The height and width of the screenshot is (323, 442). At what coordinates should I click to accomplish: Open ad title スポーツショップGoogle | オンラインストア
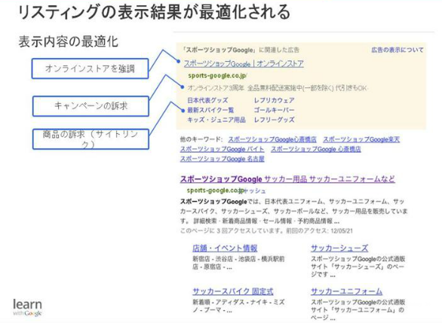[244, 63]
